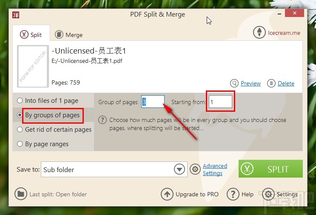Screen dimensions: 316x215
Task: Click the Last split folder icon
Action: (x=21, y=194)
